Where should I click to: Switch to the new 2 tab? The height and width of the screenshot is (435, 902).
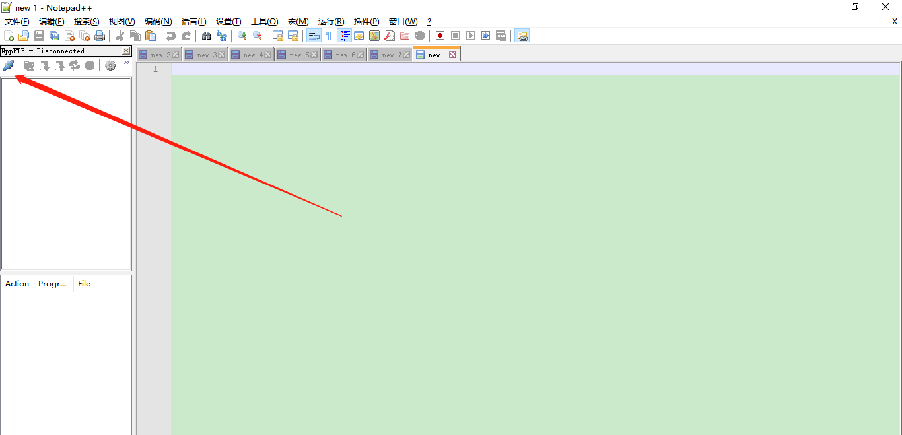160,55
